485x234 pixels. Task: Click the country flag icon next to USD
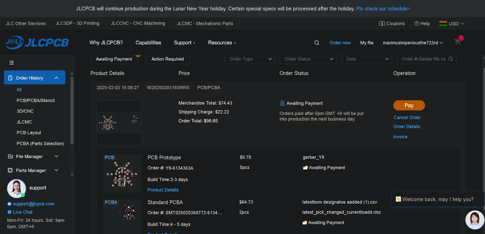pos(443,24)
